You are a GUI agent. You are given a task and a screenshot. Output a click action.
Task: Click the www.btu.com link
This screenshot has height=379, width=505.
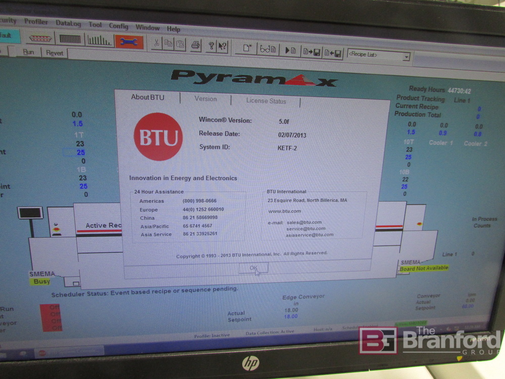click(x=284, y=211)
